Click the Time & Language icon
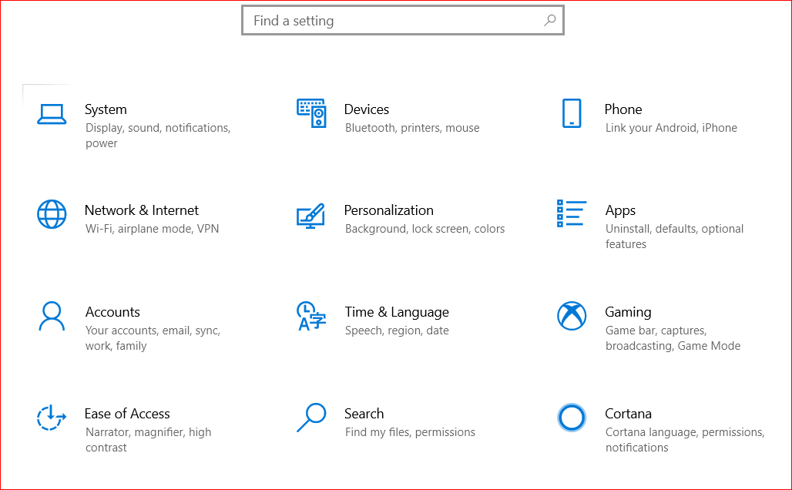 coord(311,316)
